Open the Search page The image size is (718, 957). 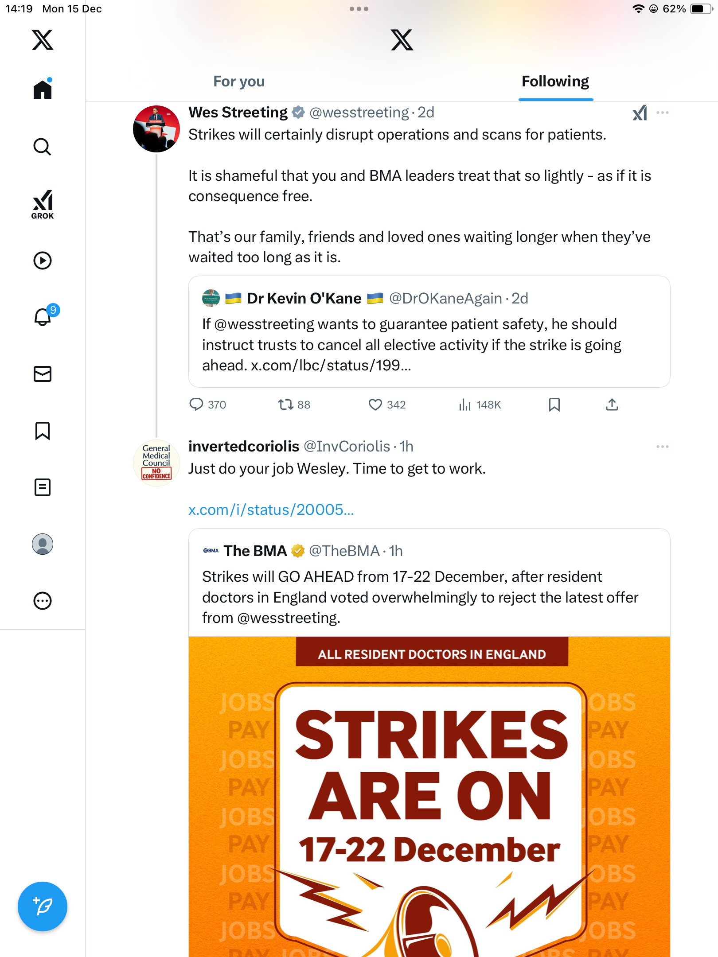(x=43, y=147)
